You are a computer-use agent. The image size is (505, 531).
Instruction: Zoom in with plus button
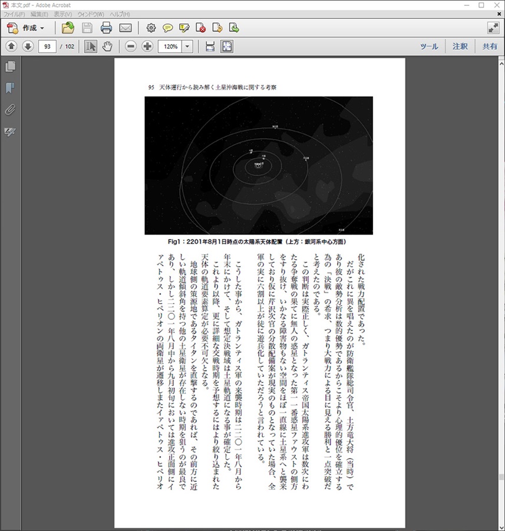point(147,47)
